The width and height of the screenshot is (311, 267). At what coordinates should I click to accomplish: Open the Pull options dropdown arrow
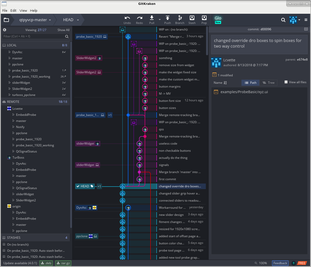coord(160,20)
